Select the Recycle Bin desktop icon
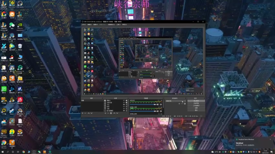 click(x=20, y=47)
